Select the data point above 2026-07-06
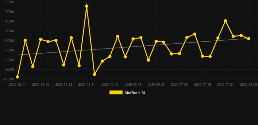The height and width of the screenshot is (125, 258). (179, 54)
